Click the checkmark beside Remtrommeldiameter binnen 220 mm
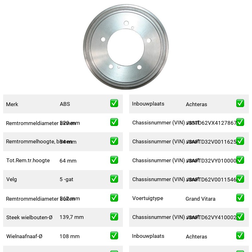 click(x=114, y=122)
